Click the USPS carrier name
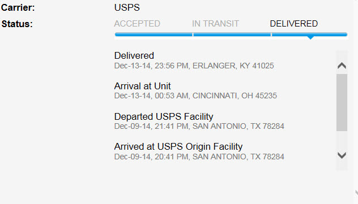 (127, 7)
